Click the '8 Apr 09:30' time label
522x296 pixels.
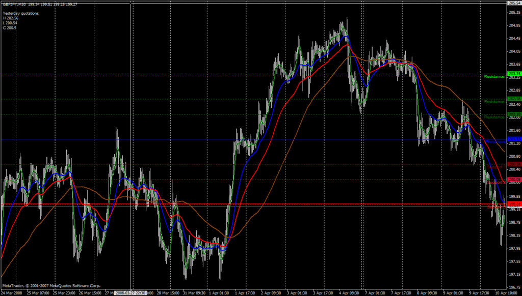(427, 293)
